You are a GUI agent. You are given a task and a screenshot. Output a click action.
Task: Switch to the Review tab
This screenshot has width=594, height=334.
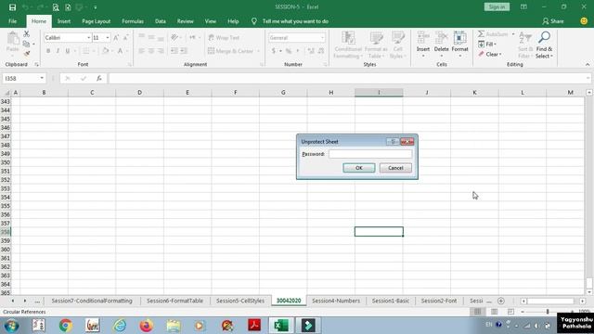click(x=186, y=21)
